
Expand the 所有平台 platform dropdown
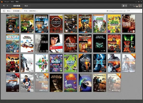pos(33,11)
